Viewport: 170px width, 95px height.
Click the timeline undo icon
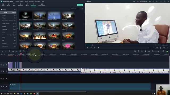(x=2, y=51)
